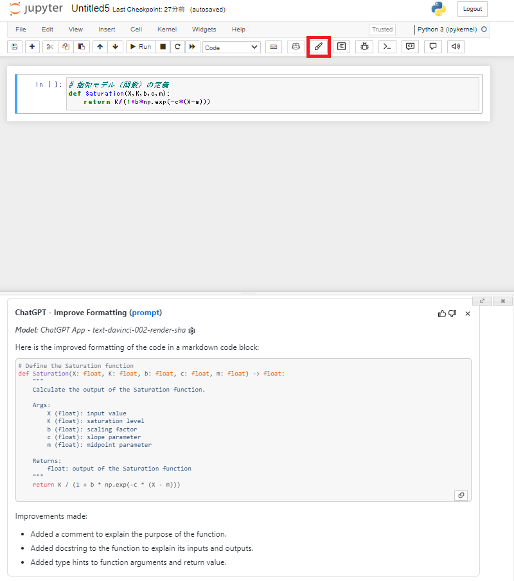Click the Run button
This screenshot has height=581, width=514.
pos(140,47)
